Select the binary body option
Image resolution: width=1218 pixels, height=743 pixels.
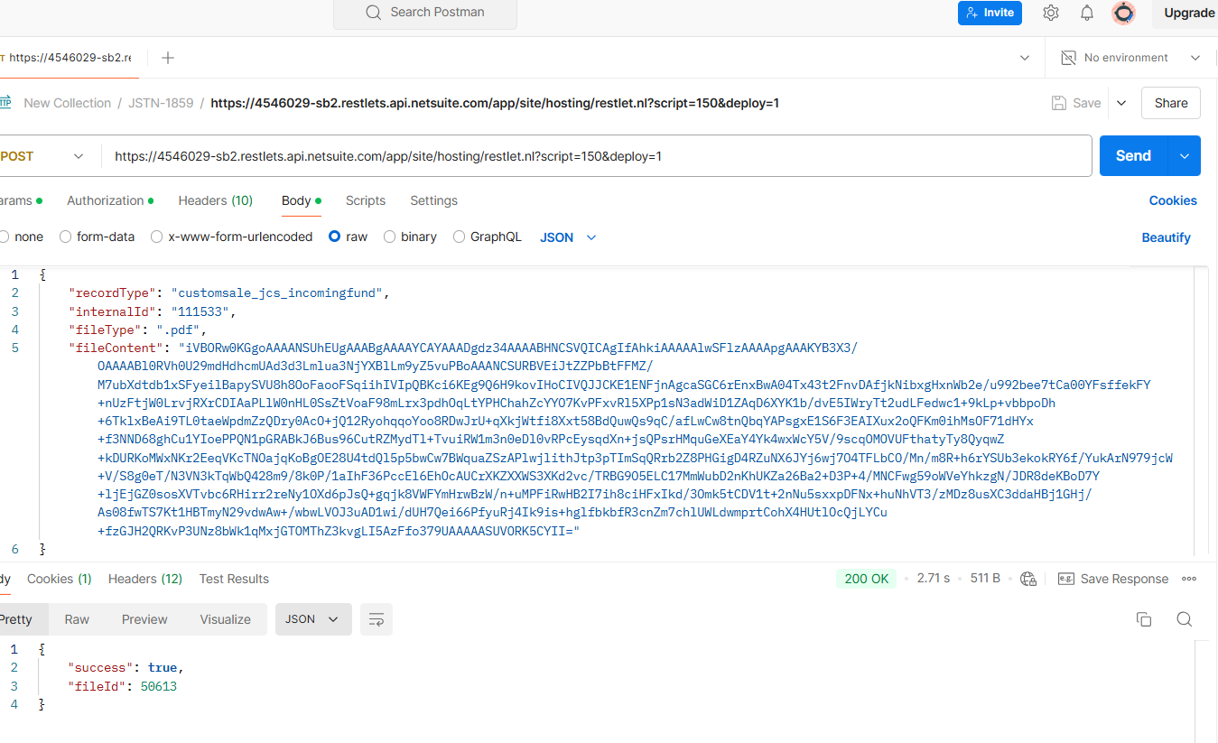point(390,237)
